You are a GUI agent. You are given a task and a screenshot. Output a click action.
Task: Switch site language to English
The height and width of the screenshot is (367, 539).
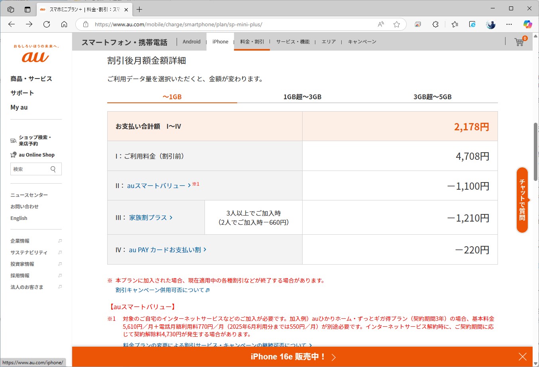point(19,218)
